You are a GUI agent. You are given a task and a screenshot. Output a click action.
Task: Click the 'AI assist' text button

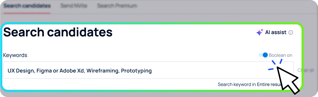276,32
